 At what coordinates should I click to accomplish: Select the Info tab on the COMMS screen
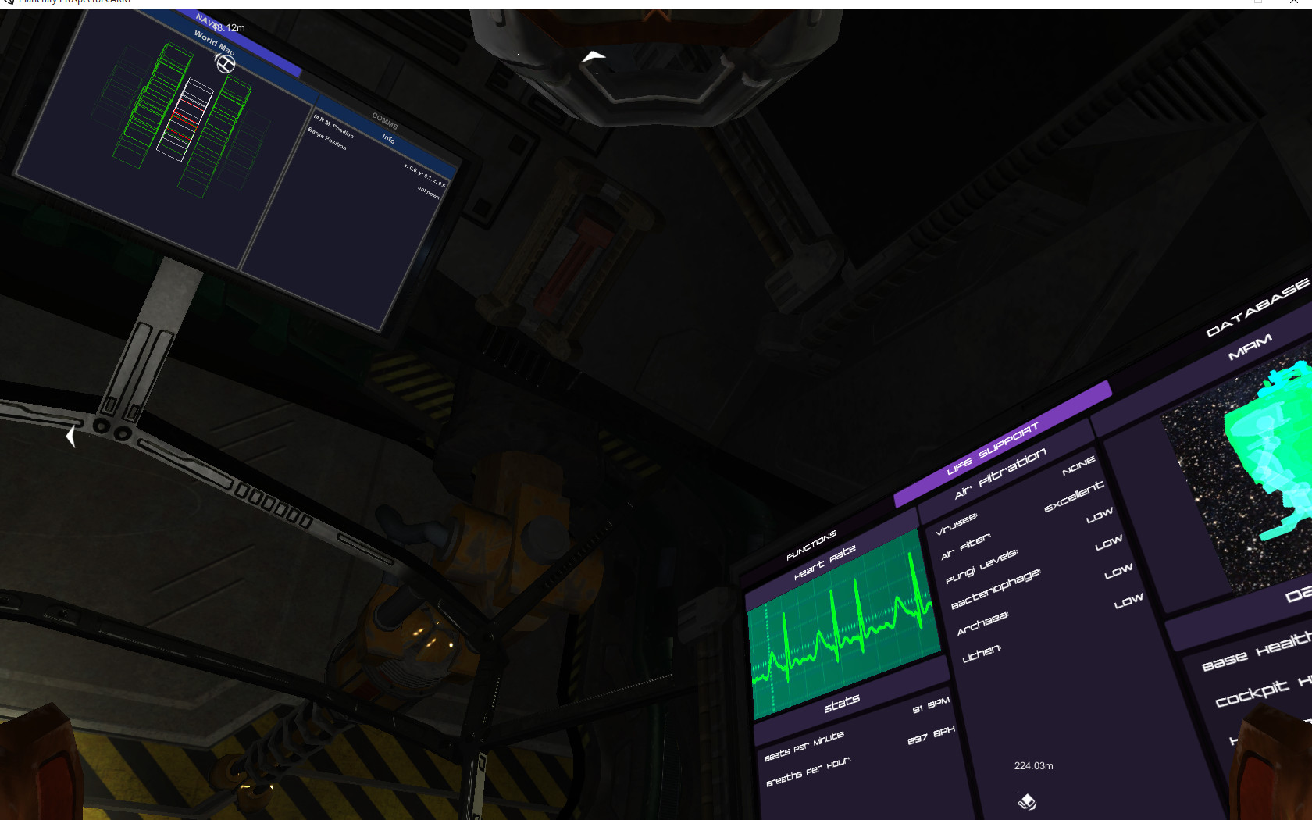coord(388,139)
